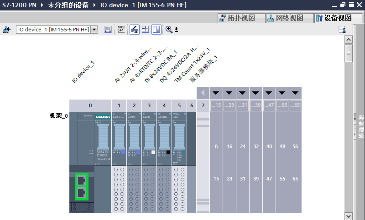Click the blue color square on slot 1 module

pyautogui.click(x=123, y=152)
